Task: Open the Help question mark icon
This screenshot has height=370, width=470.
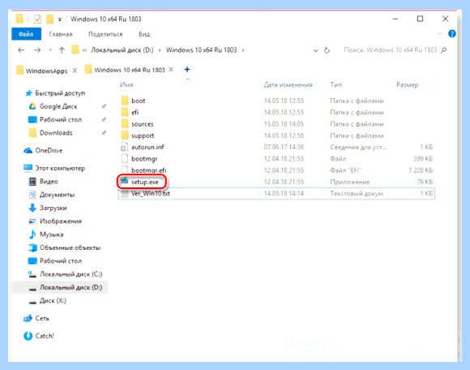Action: tap(452, 33)
